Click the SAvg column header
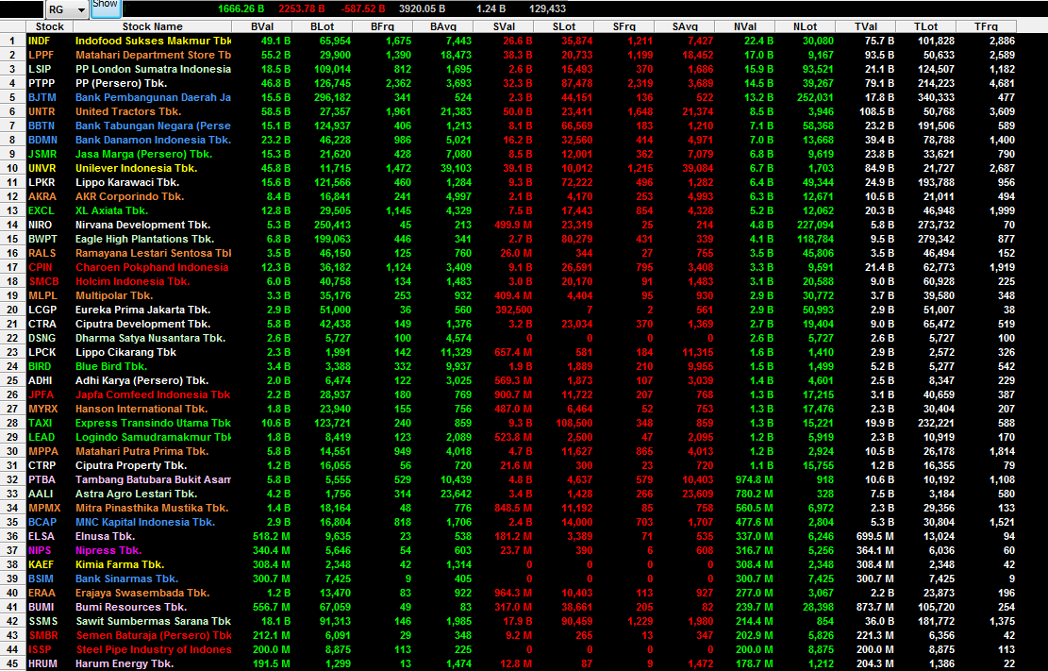 [x=685, y=26]
